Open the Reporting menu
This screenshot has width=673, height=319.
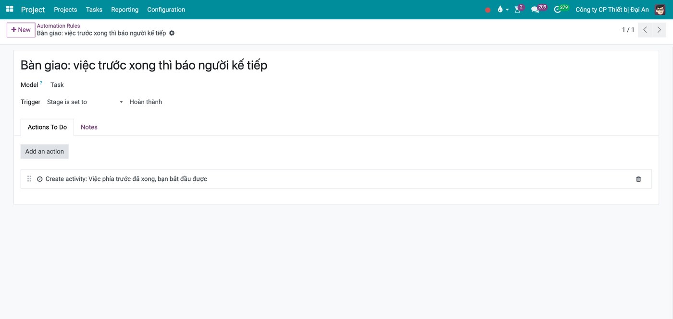coord(125,10)
